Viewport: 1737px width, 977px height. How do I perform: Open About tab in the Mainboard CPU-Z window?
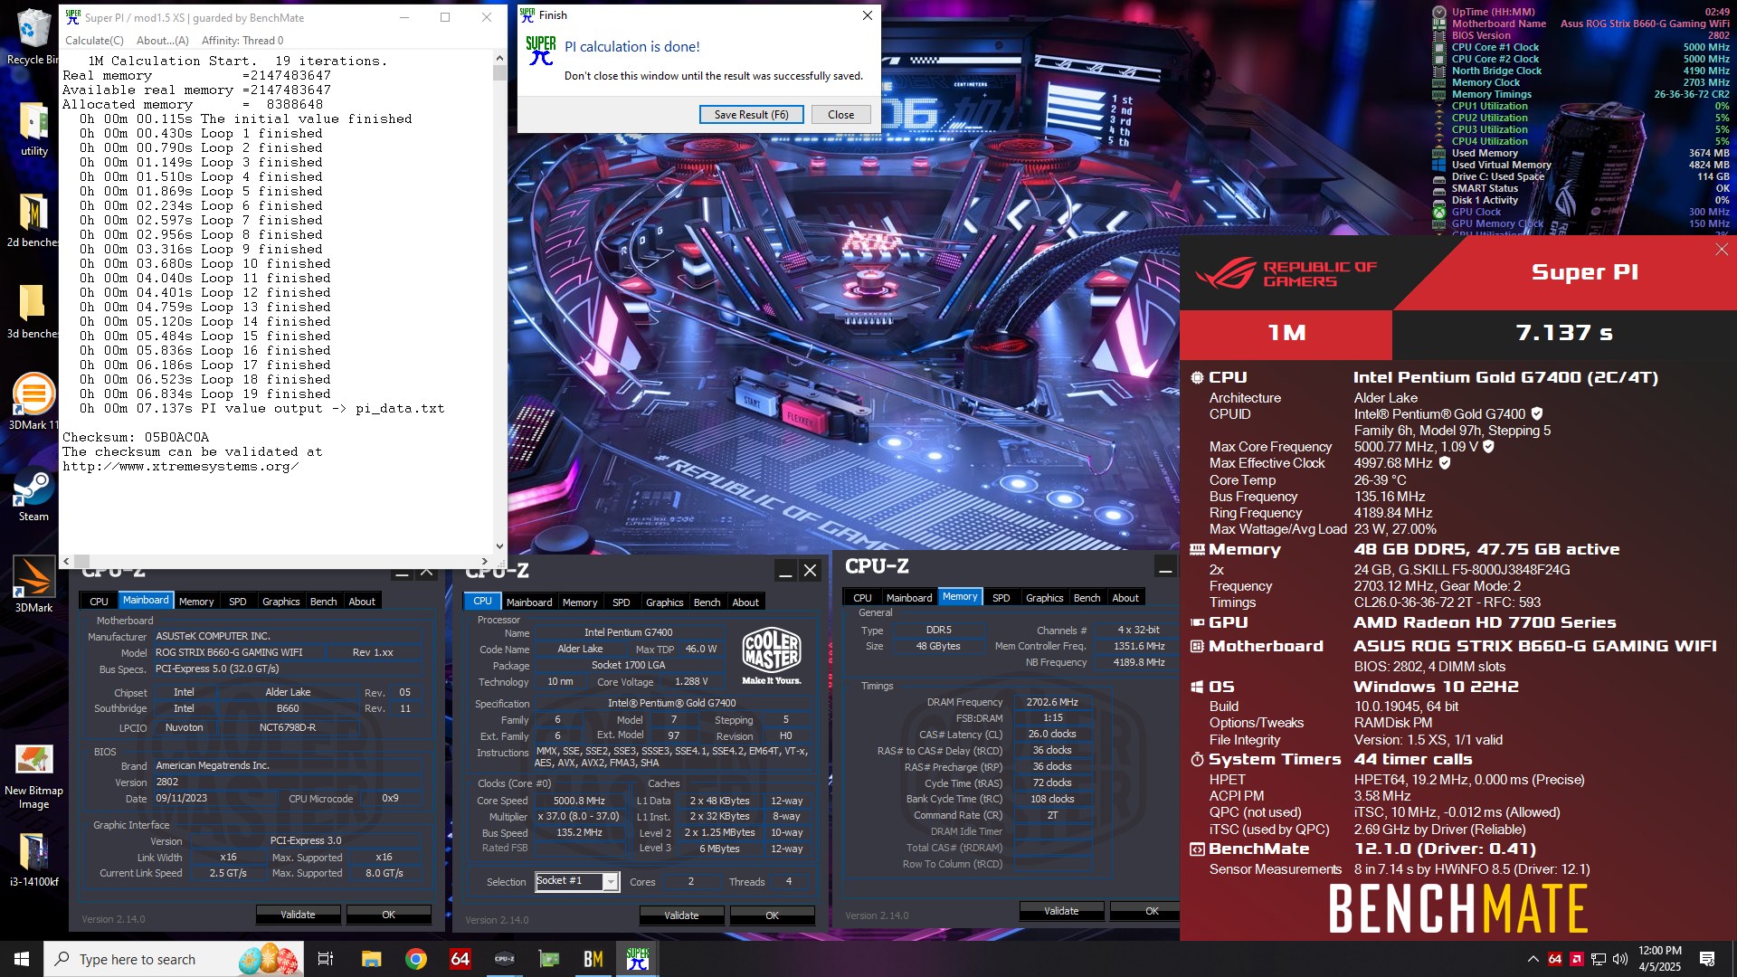click(362, 602)
